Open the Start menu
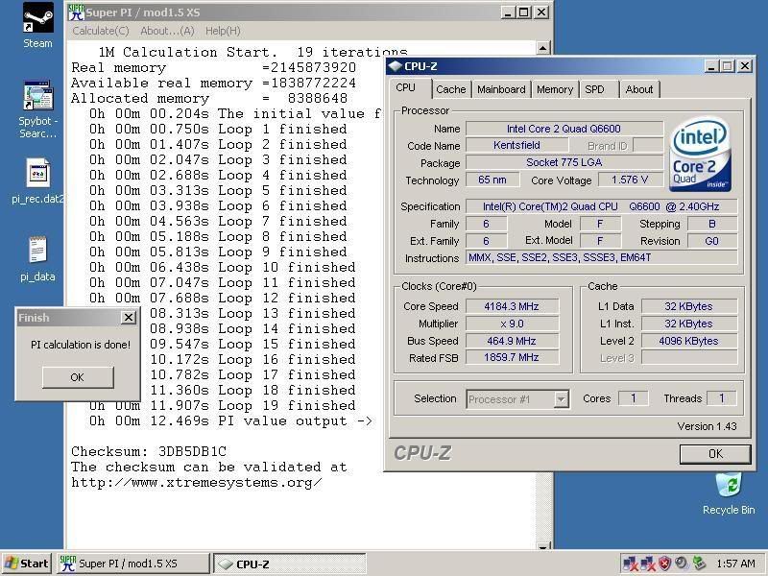 26,564
